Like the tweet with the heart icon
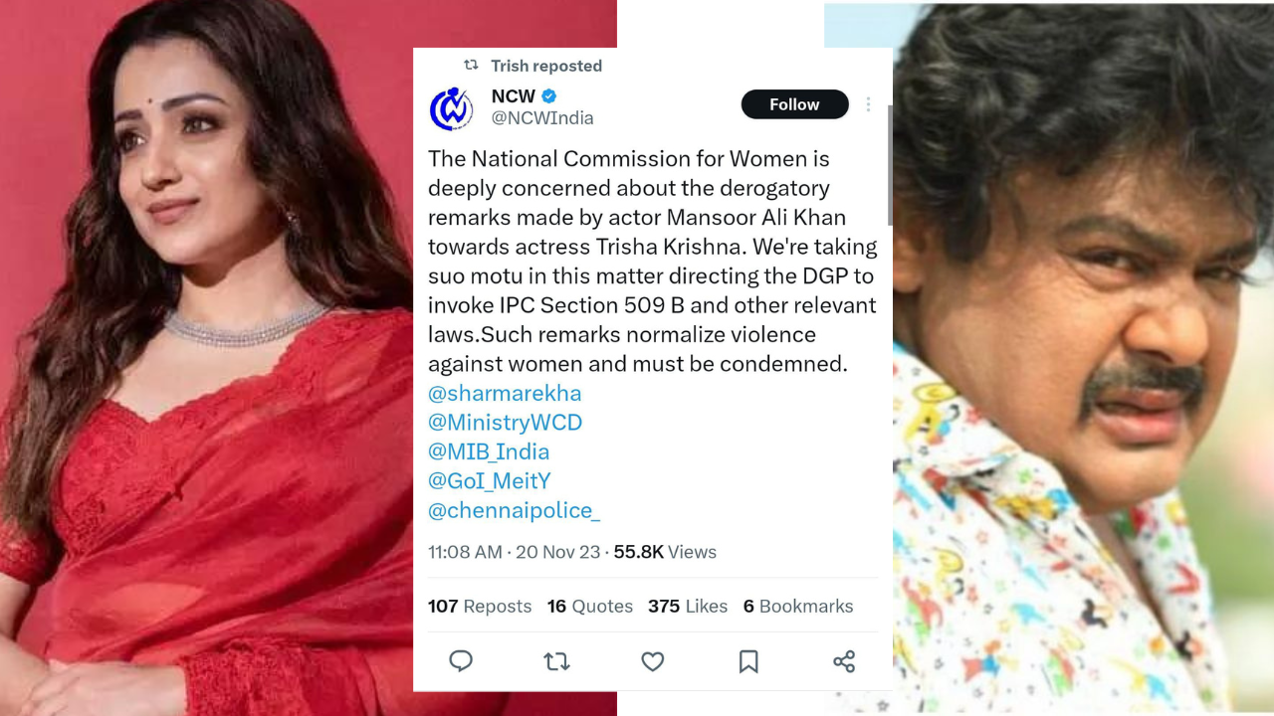The width and height of the screenshot is (1274, 716). (652, 661)
